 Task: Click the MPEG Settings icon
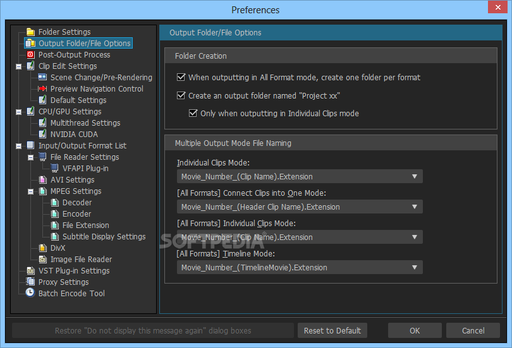[42, 191]
